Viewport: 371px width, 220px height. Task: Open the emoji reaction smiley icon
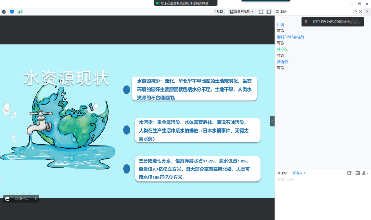click(8, 198)
